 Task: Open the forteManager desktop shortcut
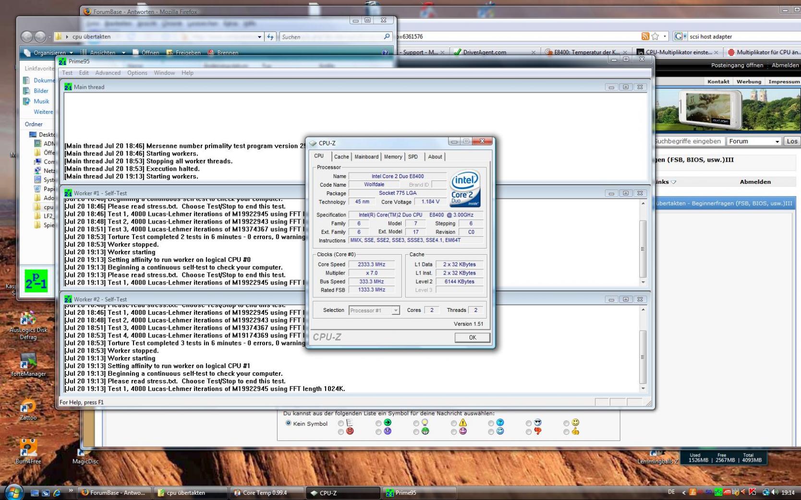(x=28, y=365)
